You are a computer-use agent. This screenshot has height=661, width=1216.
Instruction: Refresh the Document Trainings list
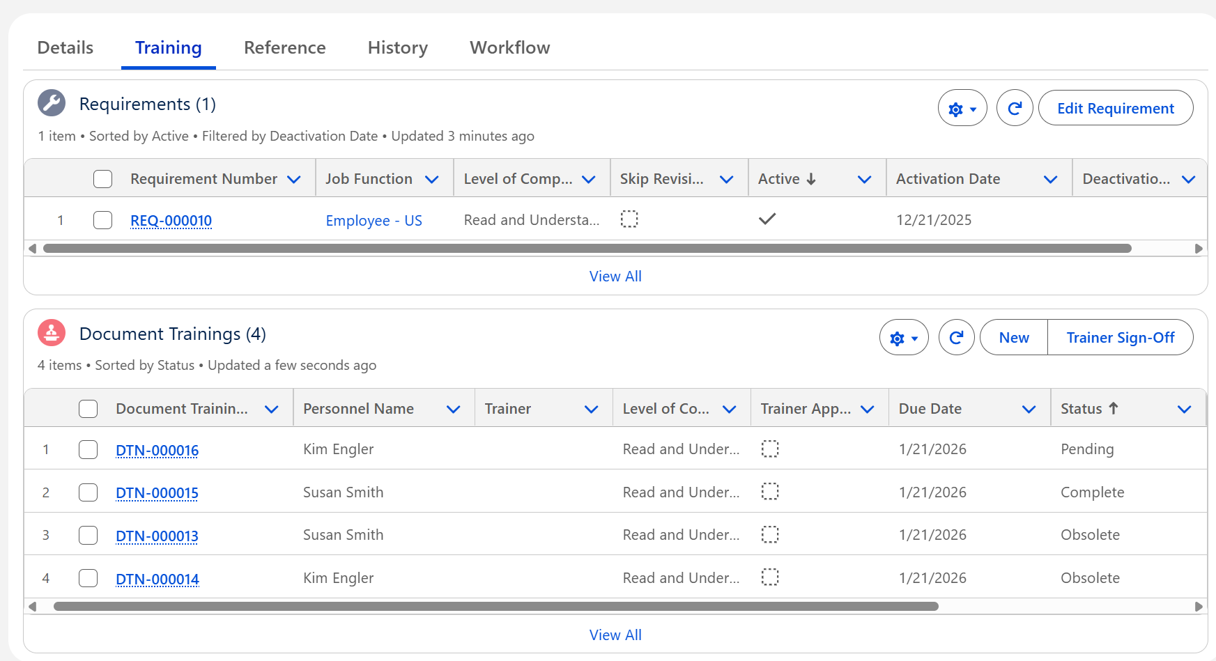956,338
